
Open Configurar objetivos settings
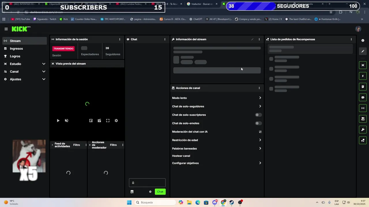pos(217,163)
